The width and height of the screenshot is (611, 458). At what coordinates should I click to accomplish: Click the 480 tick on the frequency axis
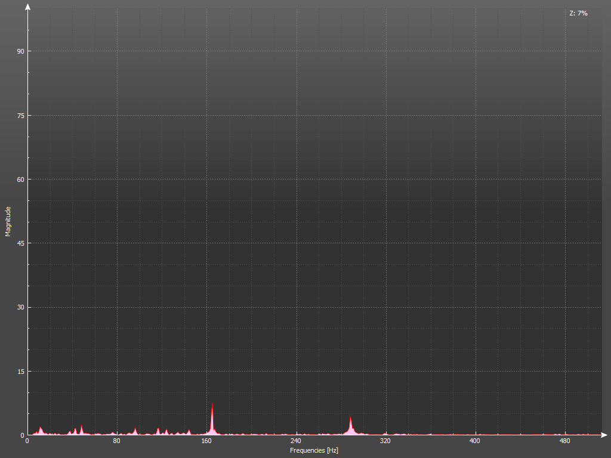[564, 441]
